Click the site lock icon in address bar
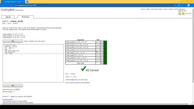 point(16,5)
